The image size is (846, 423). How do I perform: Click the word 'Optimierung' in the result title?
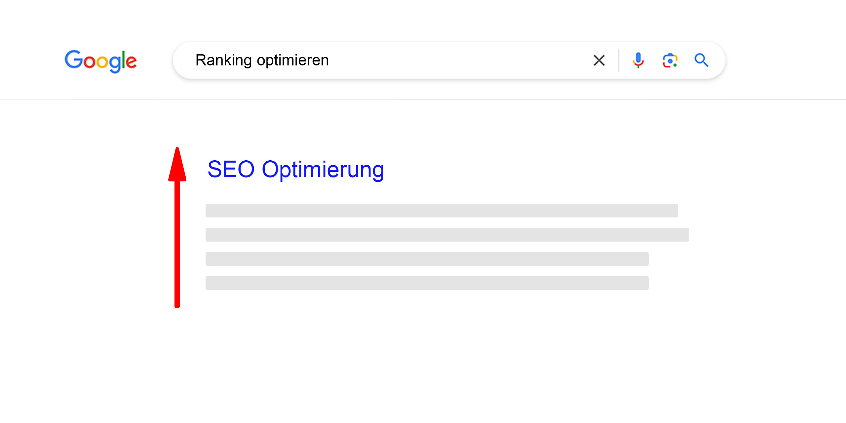323,170
